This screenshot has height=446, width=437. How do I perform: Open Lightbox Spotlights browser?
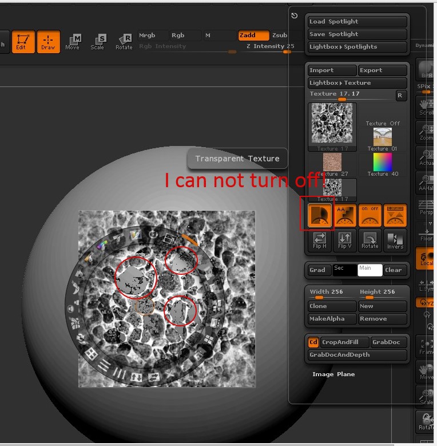[357, 46]
